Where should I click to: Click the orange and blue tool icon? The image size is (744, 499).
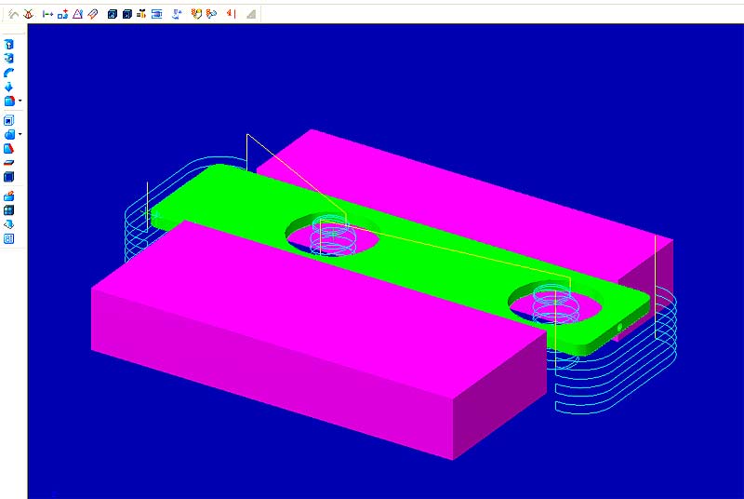212,14
